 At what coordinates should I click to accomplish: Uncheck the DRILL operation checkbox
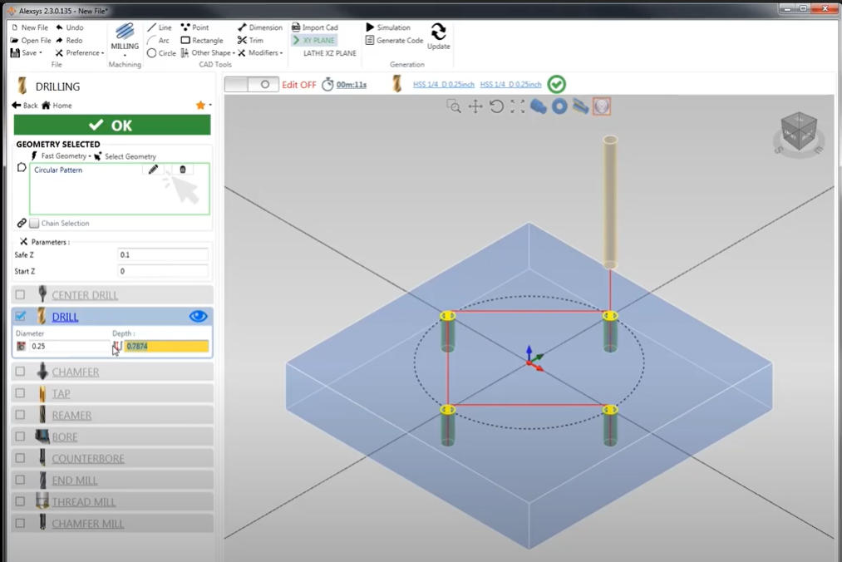coord(21,316)
